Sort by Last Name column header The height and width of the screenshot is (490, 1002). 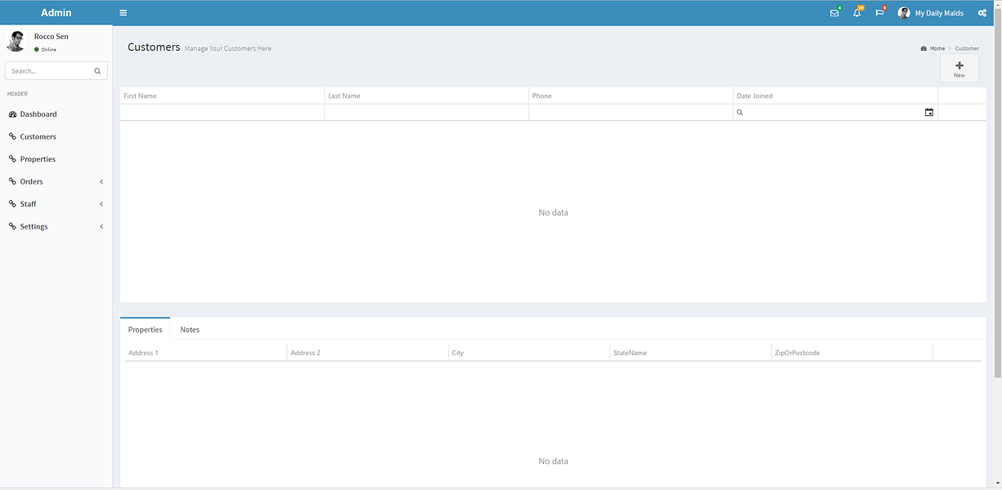[x=426, y=96]
